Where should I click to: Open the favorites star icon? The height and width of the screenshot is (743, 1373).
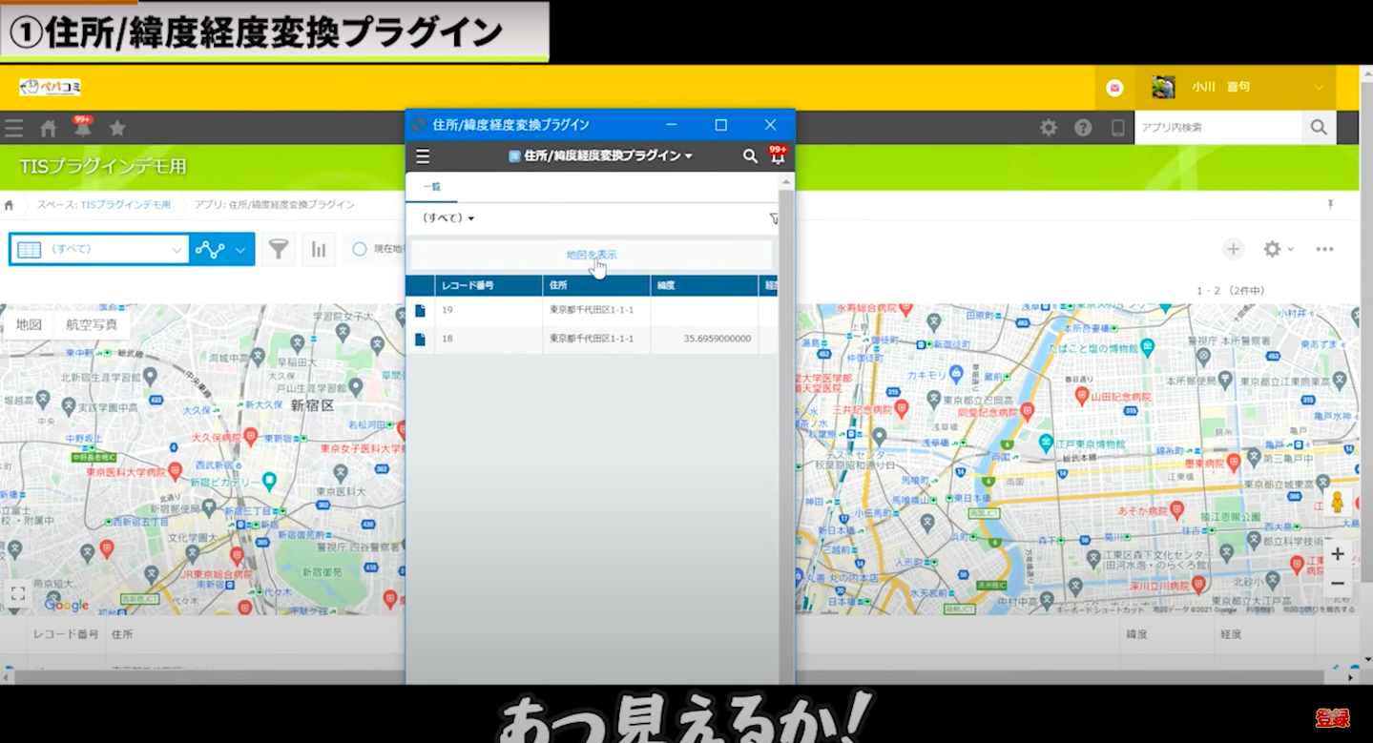tap(117, 128)
